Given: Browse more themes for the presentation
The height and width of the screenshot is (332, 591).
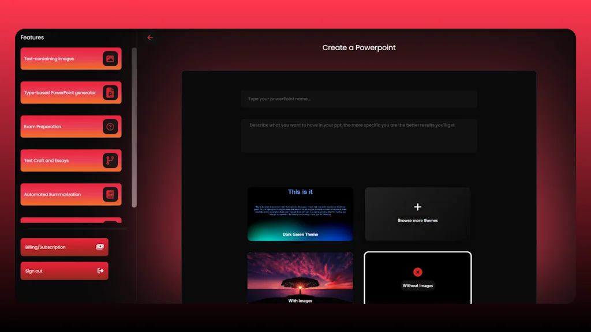Looking at the screenshot, I should point(417,214).
